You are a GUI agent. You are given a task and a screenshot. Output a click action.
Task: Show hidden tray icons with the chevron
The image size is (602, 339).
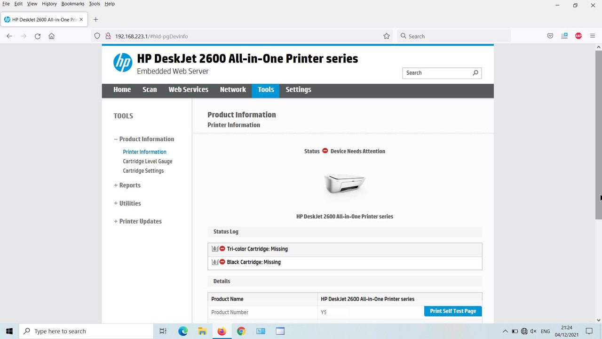(x=506, y=331)
